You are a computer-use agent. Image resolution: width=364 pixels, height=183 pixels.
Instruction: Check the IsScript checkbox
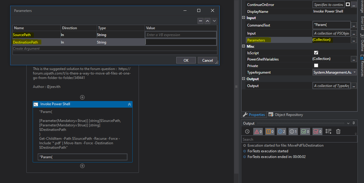[316, 52]
